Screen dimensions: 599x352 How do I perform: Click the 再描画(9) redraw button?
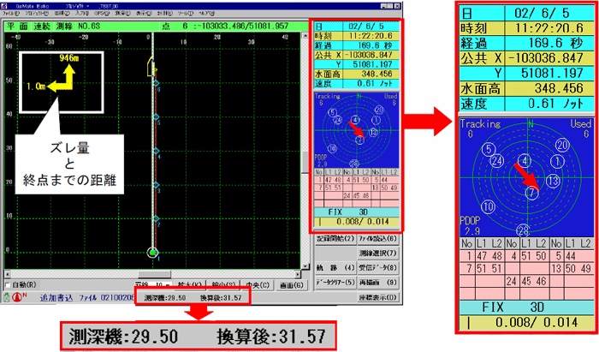tap(378, 283)
